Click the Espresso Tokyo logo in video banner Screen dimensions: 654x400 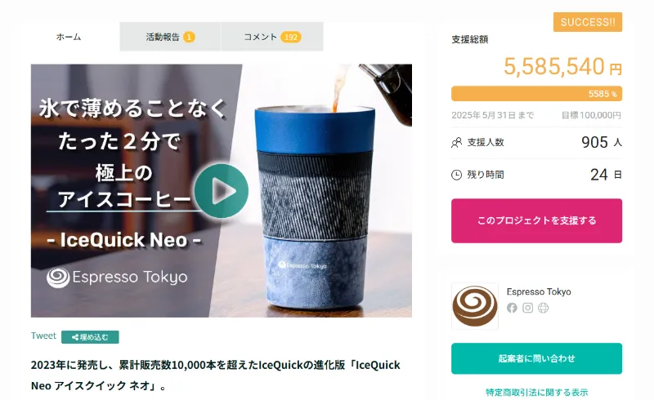(117, 278)
